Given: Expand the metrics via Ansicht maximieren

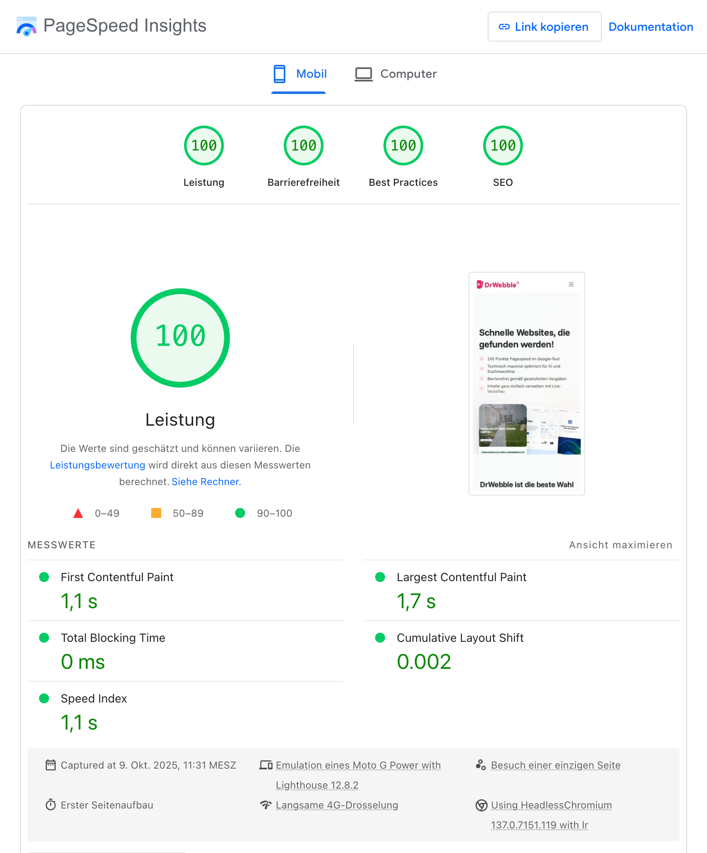Looking at the screenshot, I should pos(620,545).
